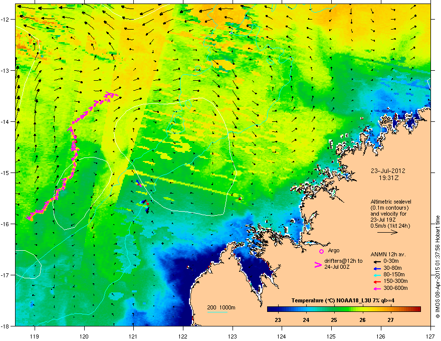Click the 'Argo' legend label

click(x=334, y=250)
